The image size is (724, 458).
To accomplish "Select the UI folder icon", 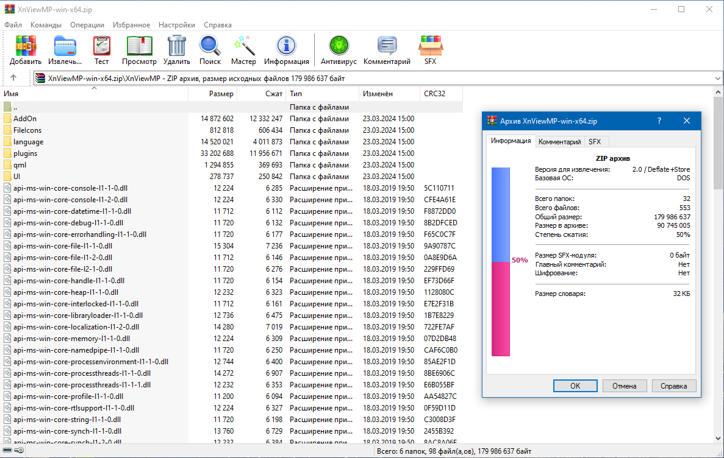I will pos(7,176).
